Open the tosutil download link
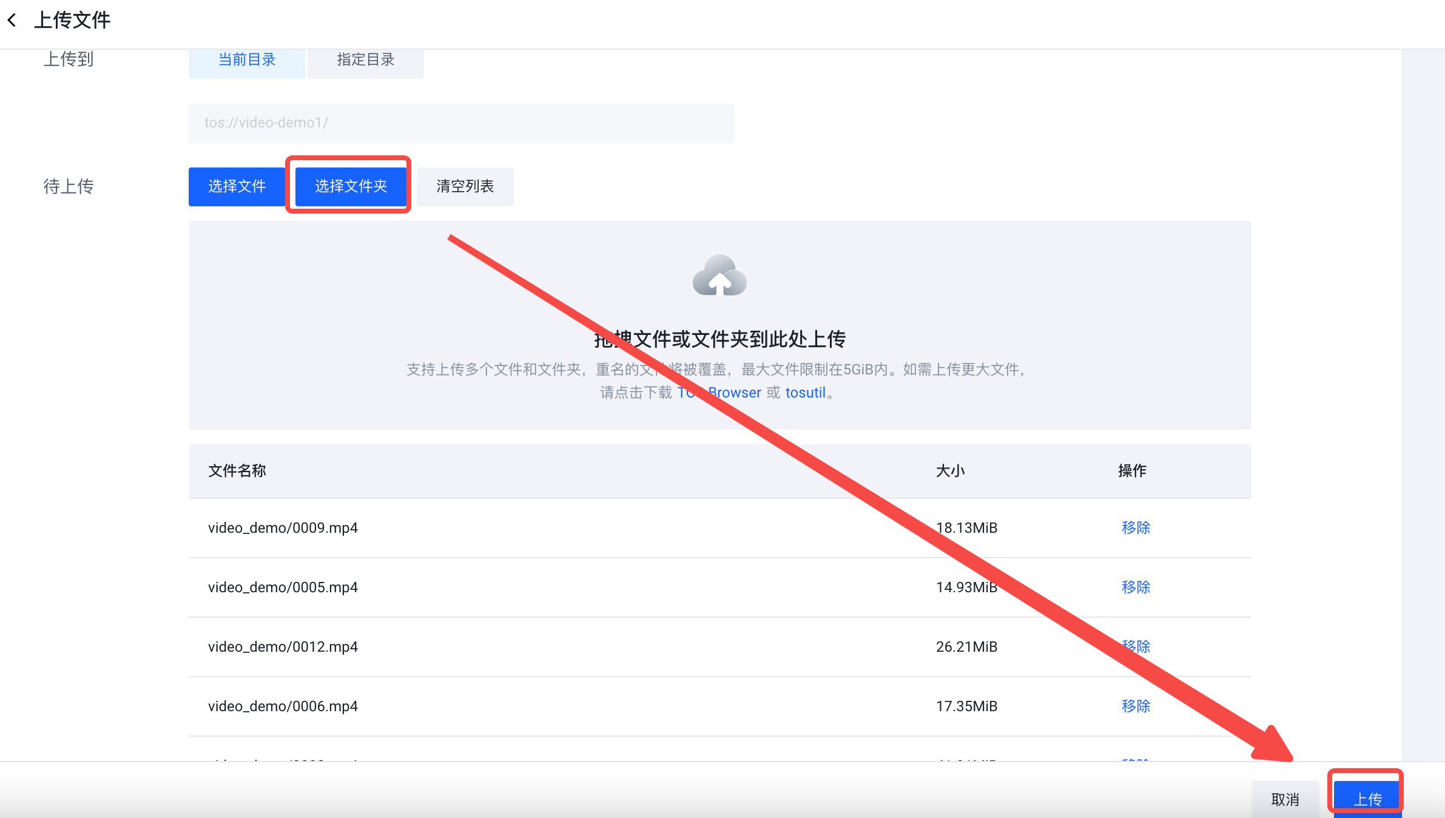 [x=806, y=393]
